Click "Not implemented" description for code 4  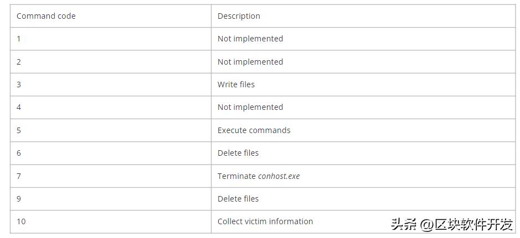250,107
